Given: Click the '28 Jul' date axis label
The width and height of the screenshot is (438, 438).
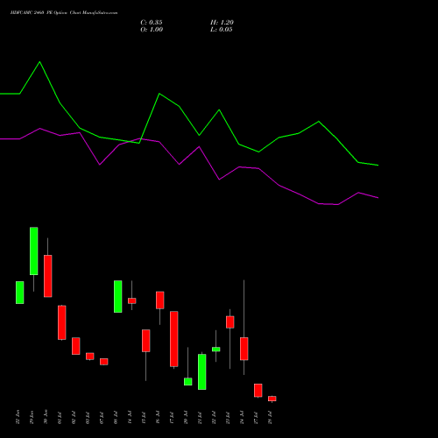Looking at the screenshot, I should coord(270,418).
